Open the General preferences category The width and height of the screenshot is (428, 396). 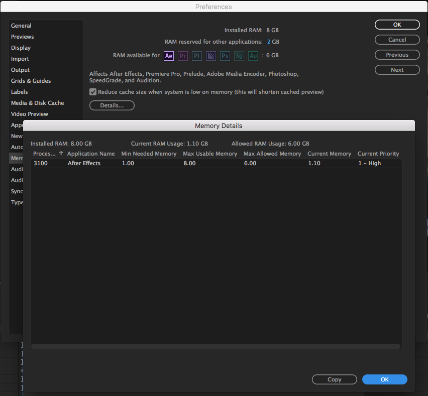click(21, 26)
